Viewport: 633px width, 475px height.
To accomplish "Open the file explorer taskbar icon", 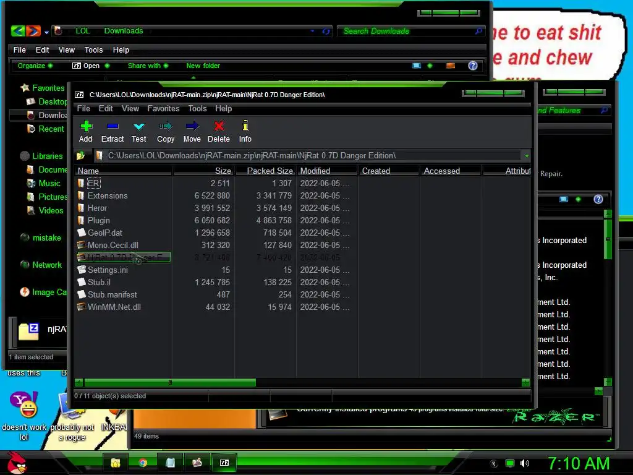I will click(x=116, y=463).
